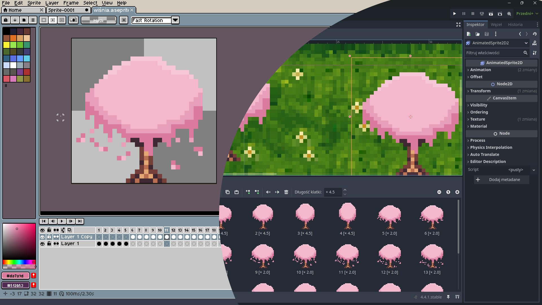Paste frames using the clipboard icon
Image resolution: width=542 pixels, height=305 pixels.
[x=237, y=192]
